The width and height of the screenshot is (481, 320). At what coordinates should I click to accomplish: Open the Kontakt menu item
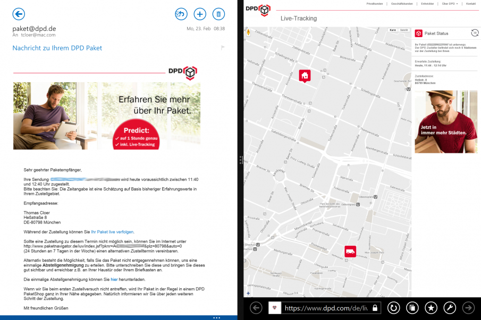(x=471, y=4)
